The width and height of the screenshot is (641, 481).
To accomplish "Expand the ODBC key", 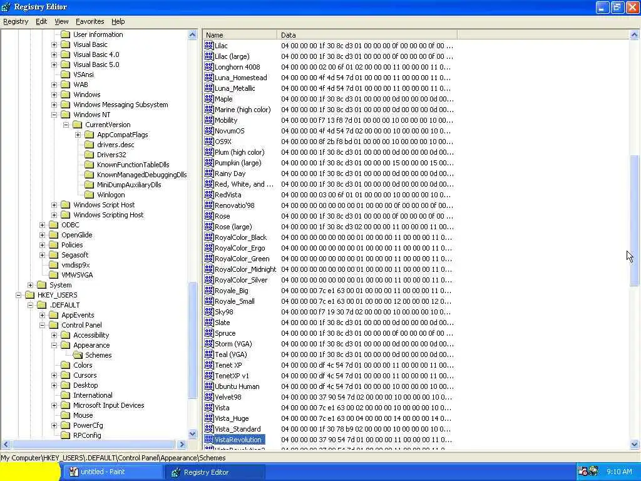I will click(42, 225).
